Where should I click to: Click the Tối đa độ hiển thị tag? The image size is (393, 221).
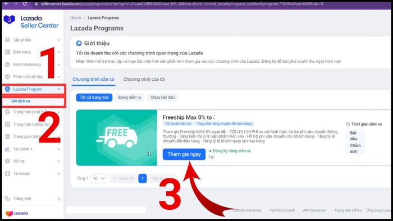click(178, 123)
